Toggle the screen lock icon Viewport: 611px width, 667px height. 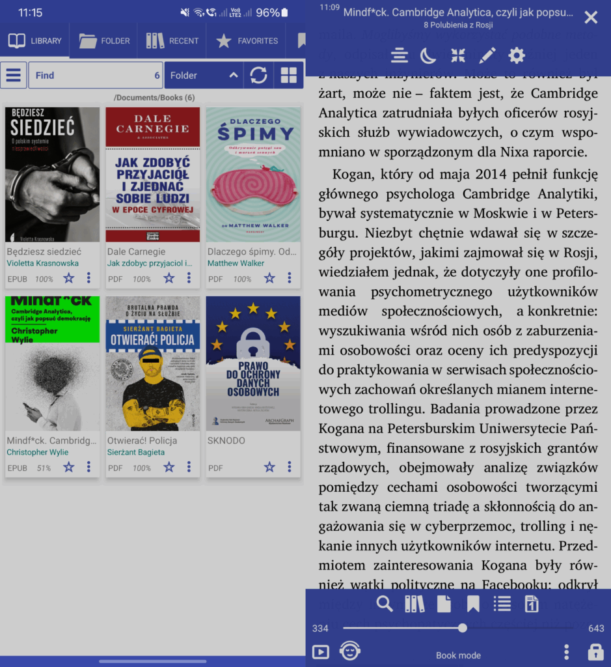(x=595, y=651)
